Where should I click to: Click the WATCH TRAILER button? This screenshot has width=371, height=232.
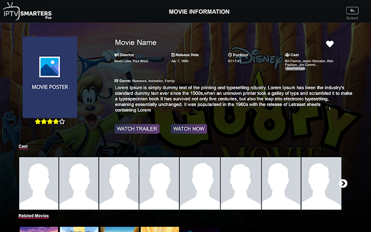coord(137,129)
